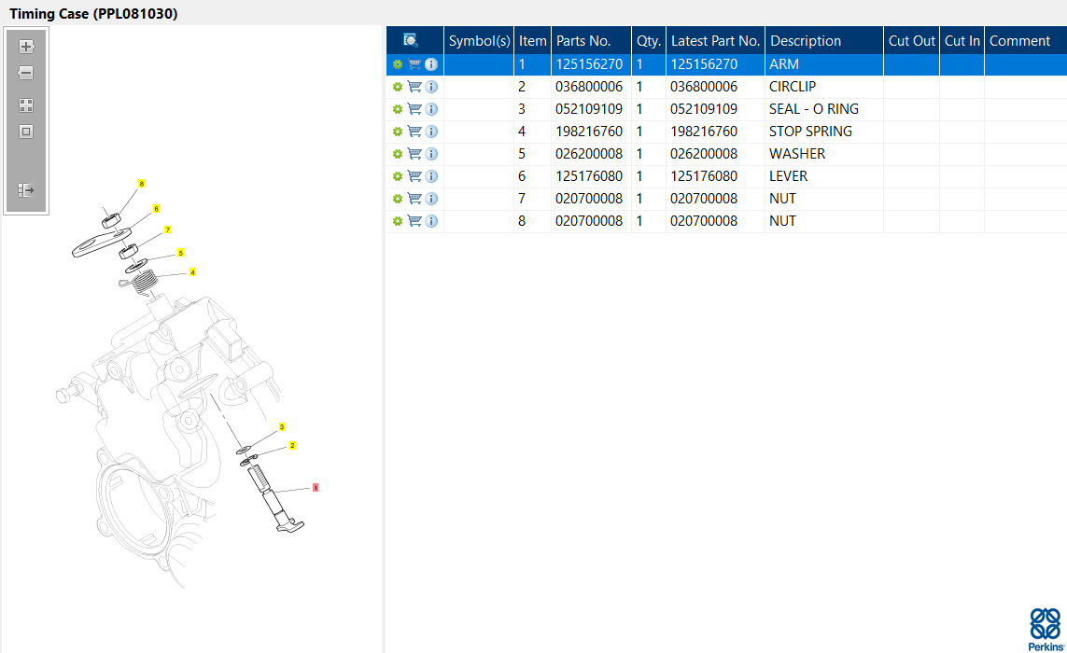Click the green gear icon for WASHER row
Viewport: 1067px width, 653px height.
(398, 154)
